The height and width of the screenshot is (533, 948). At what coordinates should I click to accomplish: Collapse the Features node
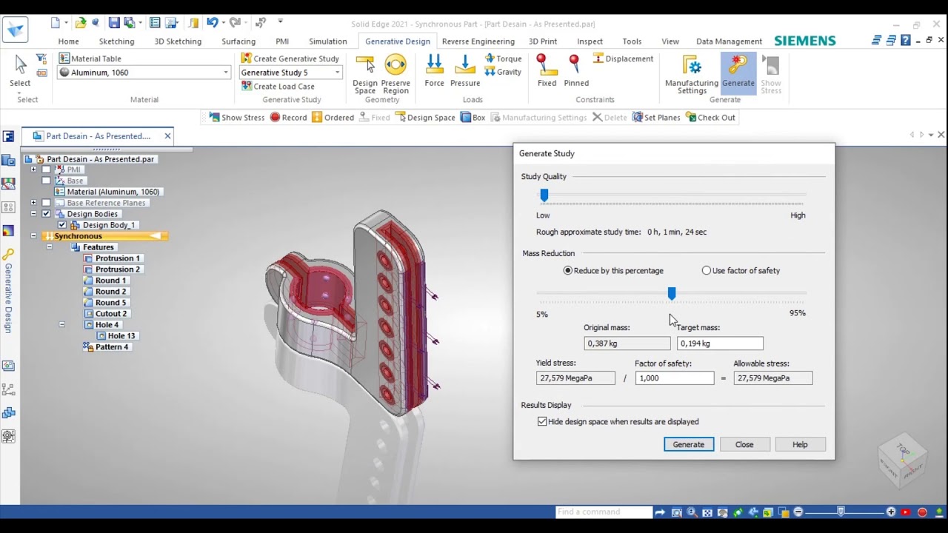pyautogui.click(x=49, y=247)
